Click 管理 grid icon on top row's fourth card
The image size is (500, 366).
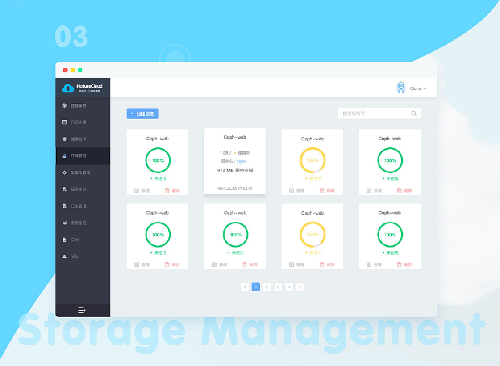coord(369,191)
